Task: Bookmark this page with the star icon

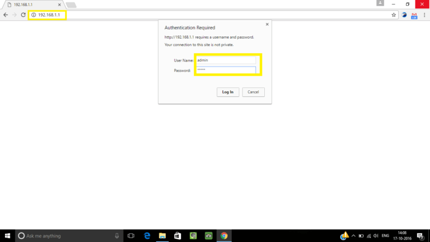Action: coord(394,15)
